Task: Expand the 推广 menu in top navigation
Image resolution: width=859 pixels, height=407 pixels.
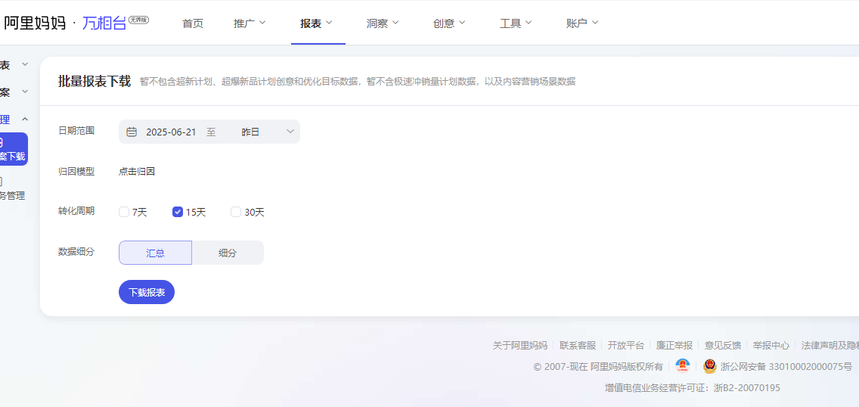Action: (x=250, y=23)
